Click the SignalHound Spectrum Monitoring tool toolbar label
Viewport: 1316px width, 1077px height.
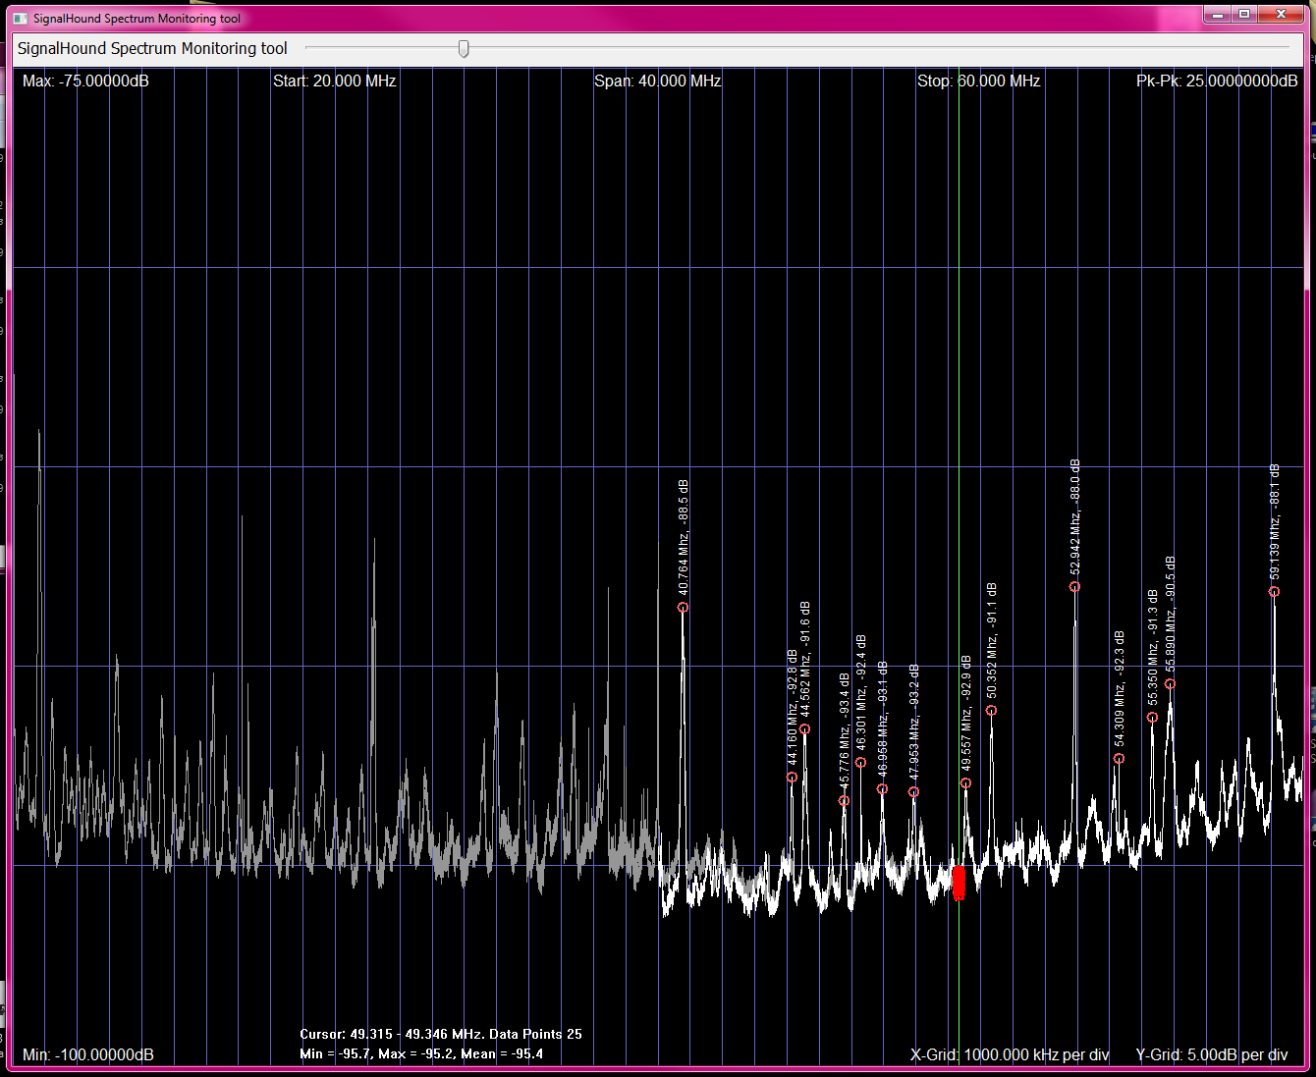pyautogui.click(x=152, y=48)
